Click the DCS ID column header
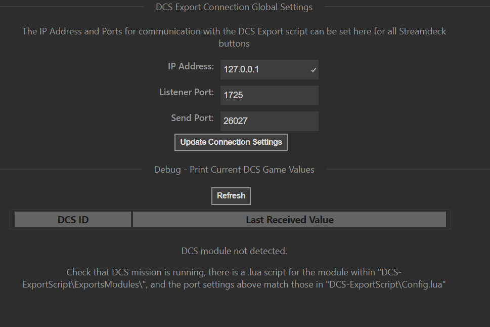Viewport: 490px width, 327px height. [73, 219]
